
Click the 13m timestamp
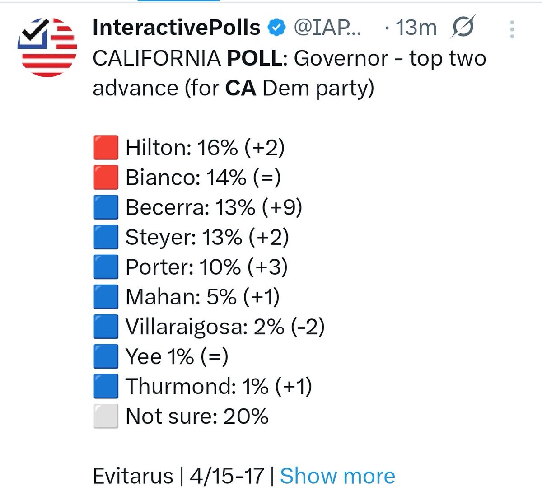click(x=416, y=28)
